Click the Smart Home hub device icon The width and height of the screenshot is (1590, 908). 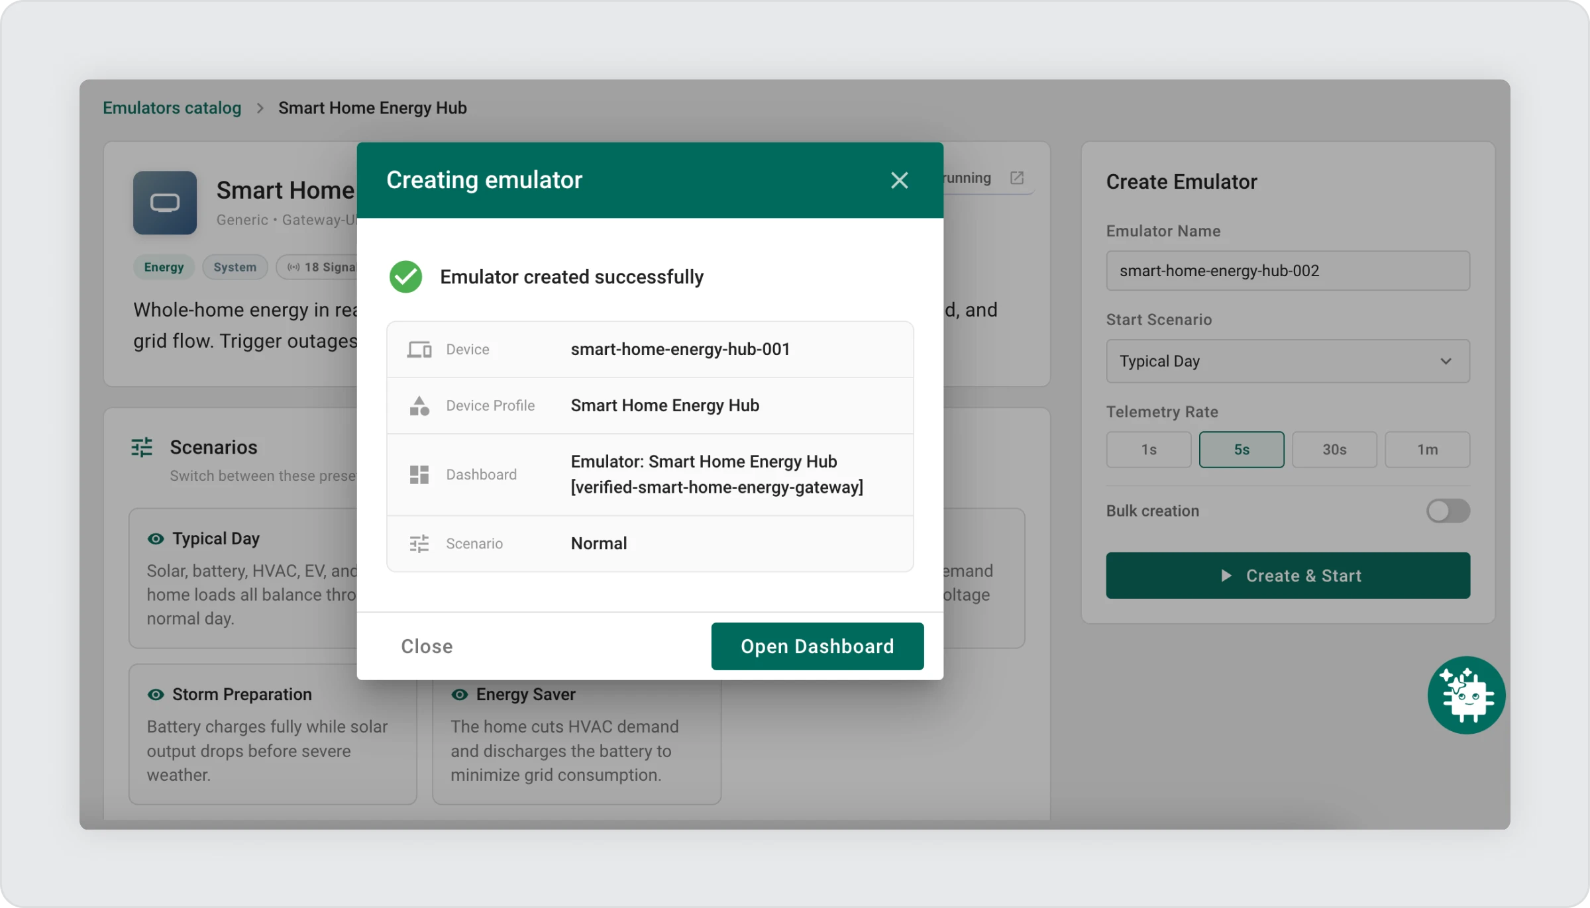[x=165, y=203]
